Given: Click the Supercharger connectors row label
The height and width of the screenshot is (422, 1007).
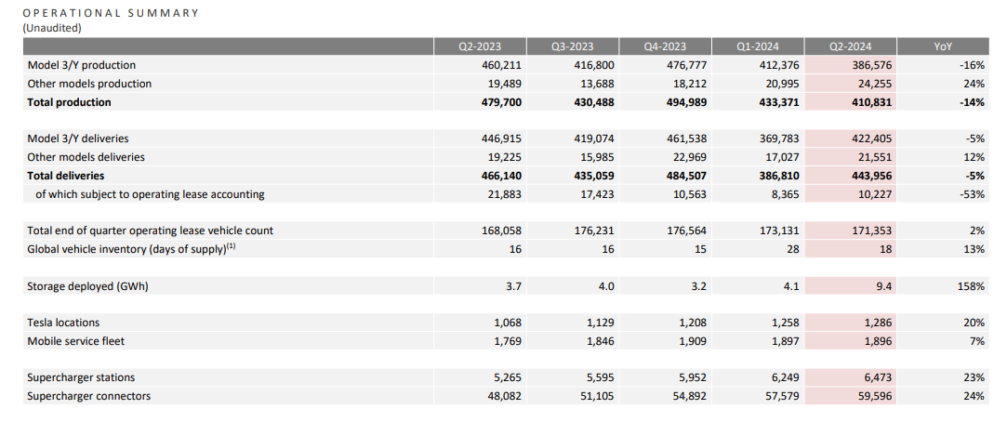Looking at the screenshot, I should coord(88,396).
